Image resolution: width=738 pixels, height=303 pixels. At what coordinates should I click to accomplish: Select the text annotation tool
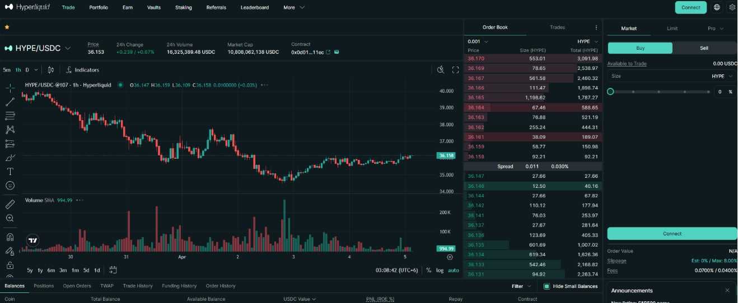pos(10,172)
